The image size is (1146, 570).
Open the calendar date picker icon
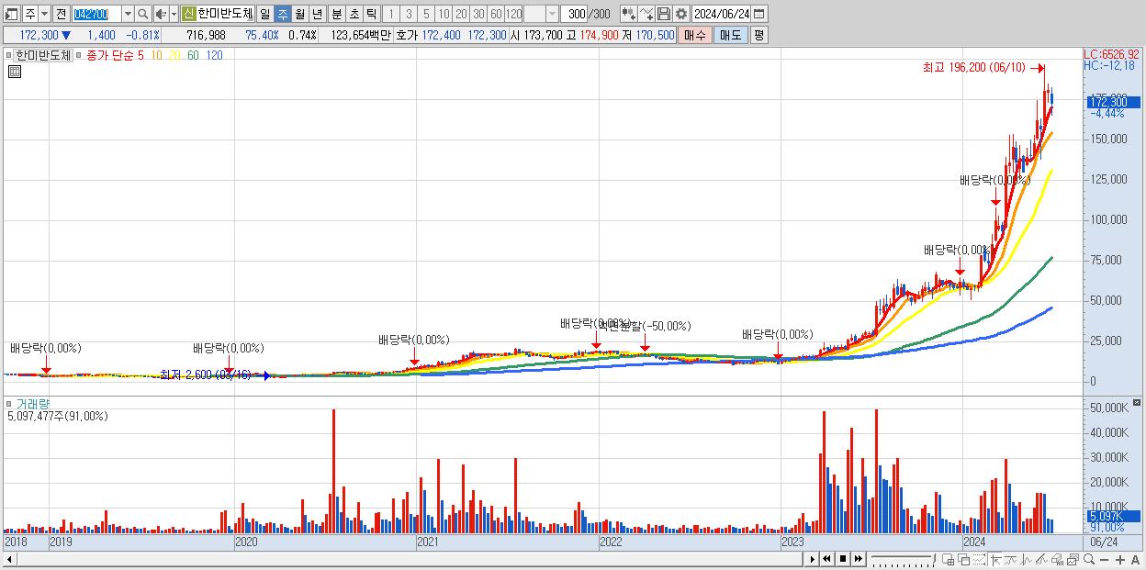[759, 14]
